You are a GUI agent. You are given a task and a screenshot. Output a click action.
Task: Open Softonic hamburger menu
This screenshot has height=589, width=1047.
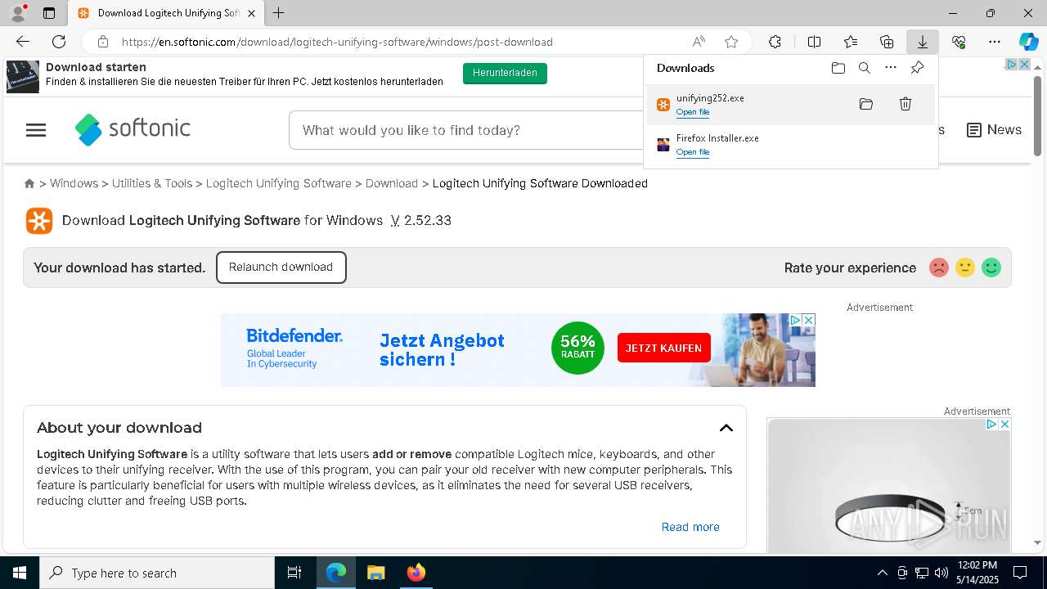pyautogui.click(x=36, y=130)
